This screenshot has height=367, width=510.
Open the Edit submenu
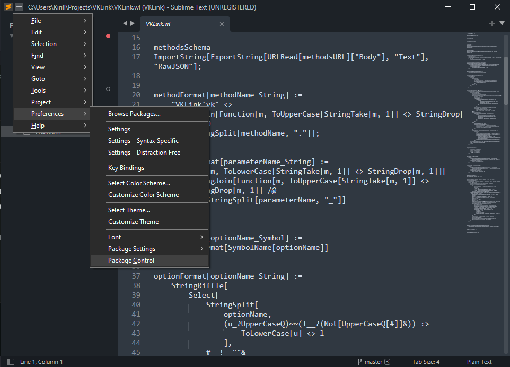coord(53,32)
